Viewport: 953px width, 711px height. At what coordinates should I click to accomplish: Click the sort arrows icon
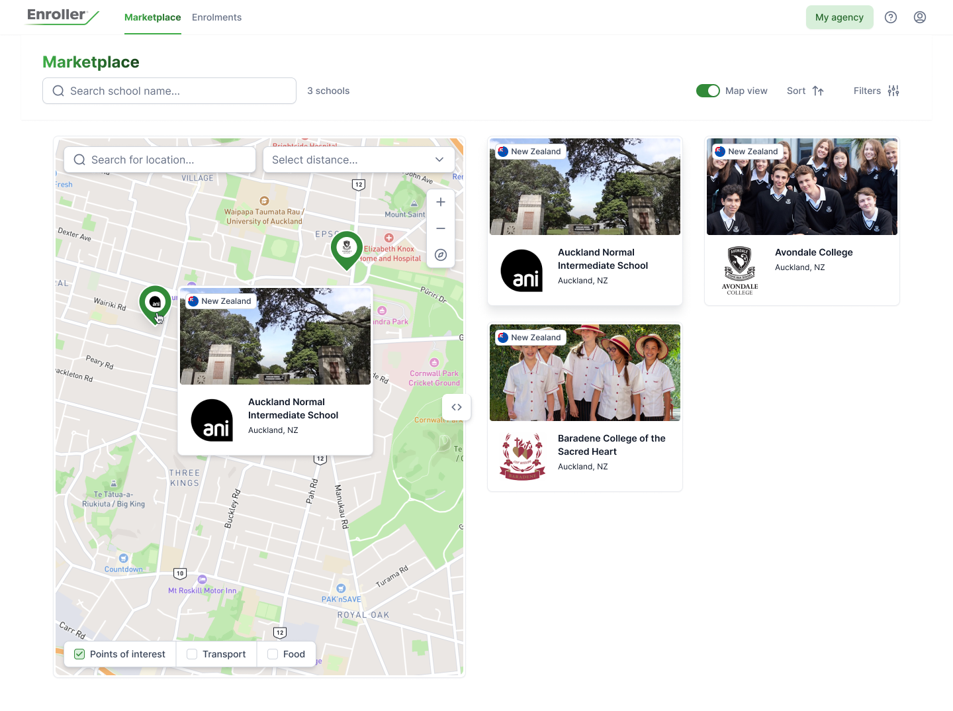(818, 91)
